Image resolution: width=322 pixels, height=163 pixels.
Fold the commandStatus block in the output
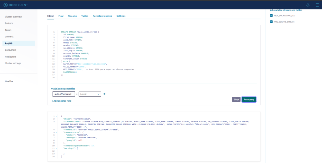[57, 132]
